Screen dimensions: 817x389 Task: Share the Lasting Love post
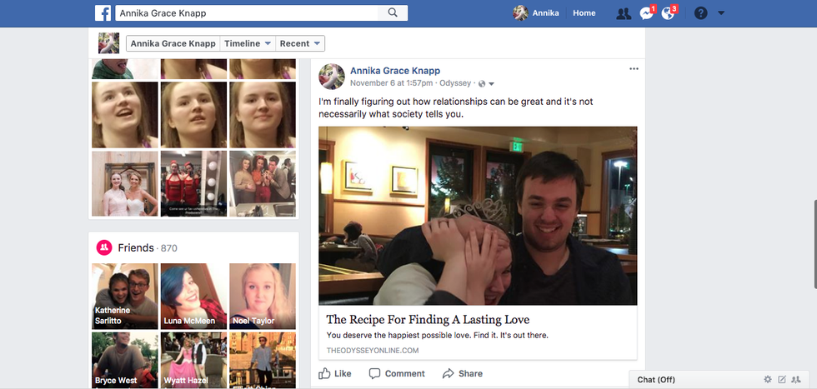pyautogui.click(x=462, y=374)
